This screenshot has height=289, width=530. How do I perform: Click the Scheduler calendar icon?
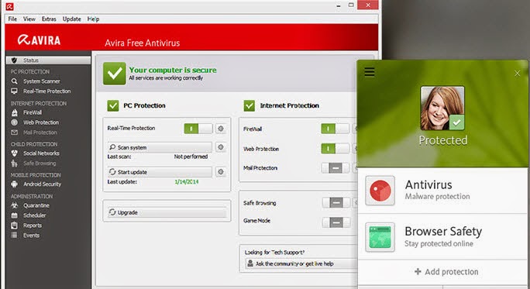pos(14,215)
